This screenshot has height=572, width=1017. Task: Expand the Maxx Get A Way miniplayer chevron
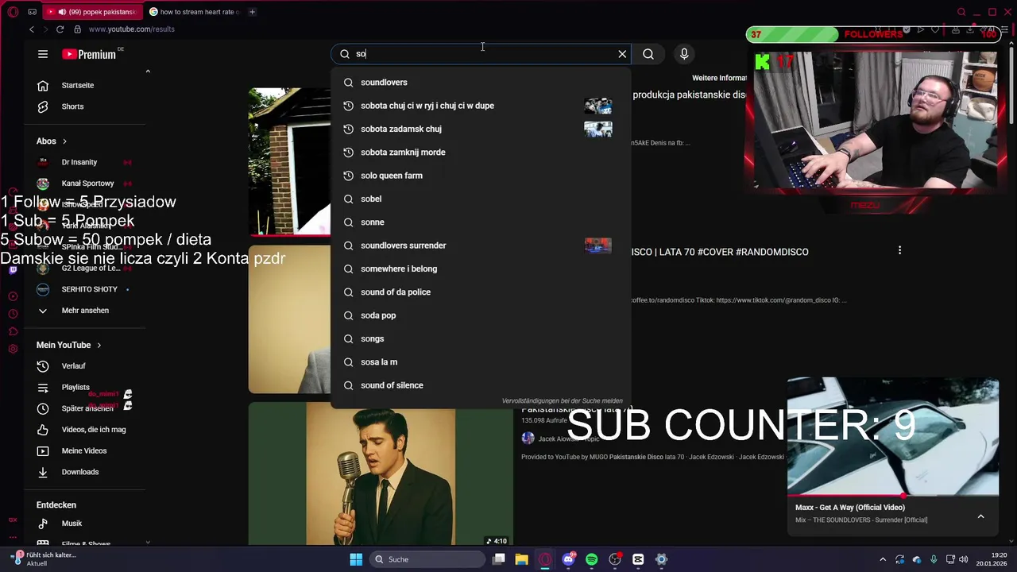click(x=980, y=516)
